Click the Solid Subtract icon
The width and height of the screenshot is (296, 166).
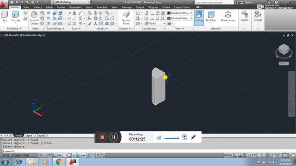click(x=49, y=18)
